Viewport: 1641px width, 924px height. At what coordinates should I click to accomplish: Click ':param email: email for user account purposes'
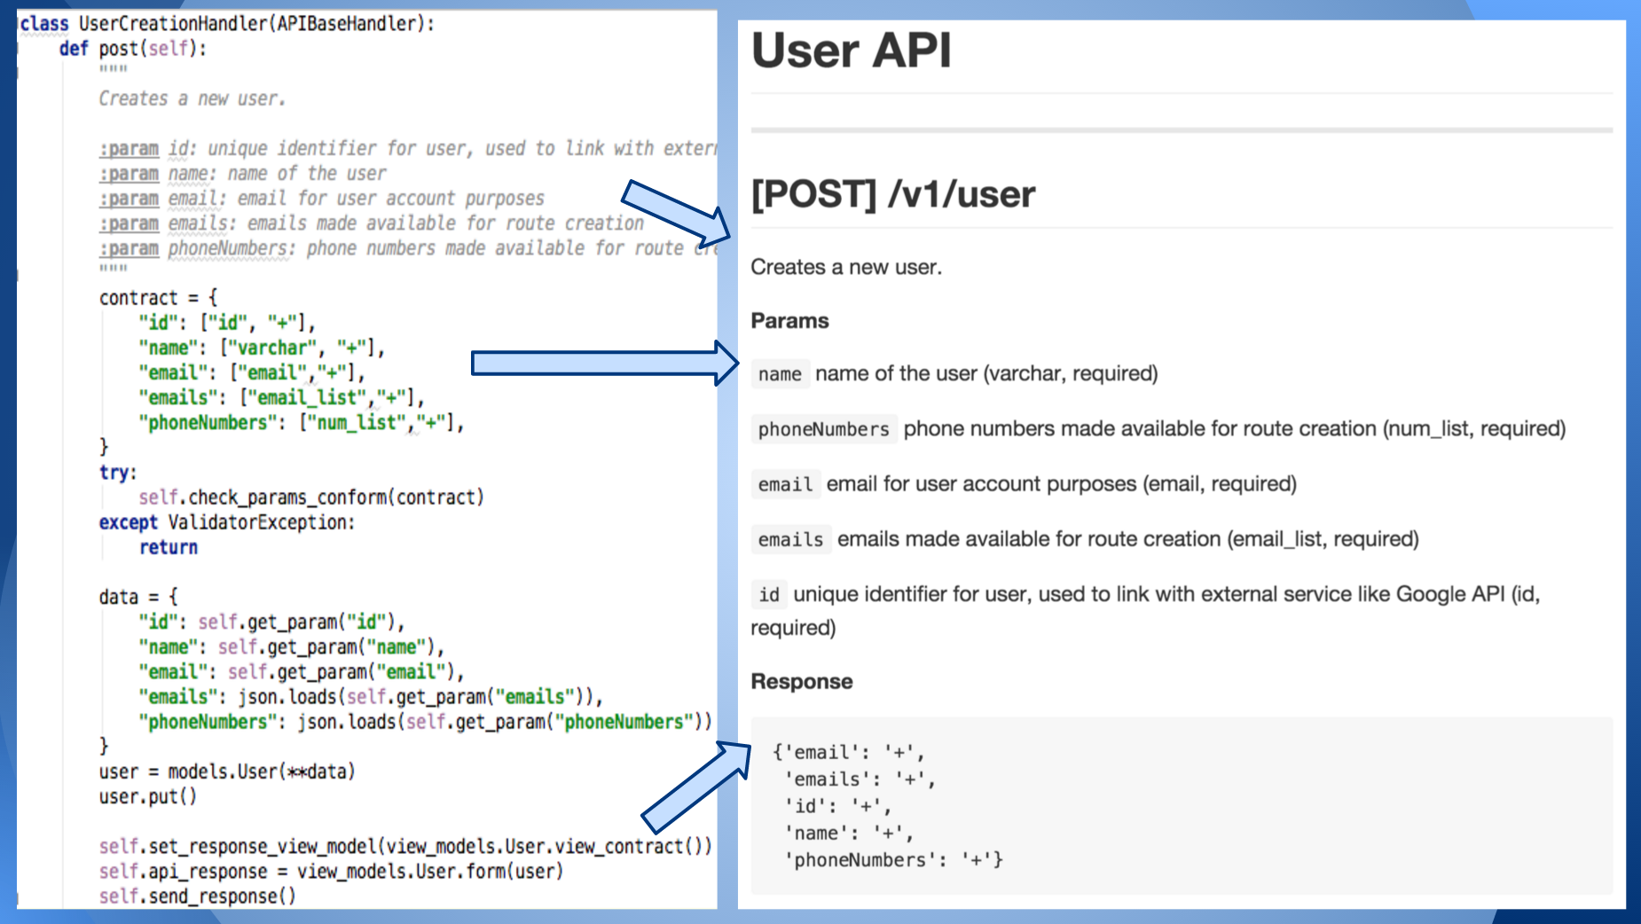321,198
